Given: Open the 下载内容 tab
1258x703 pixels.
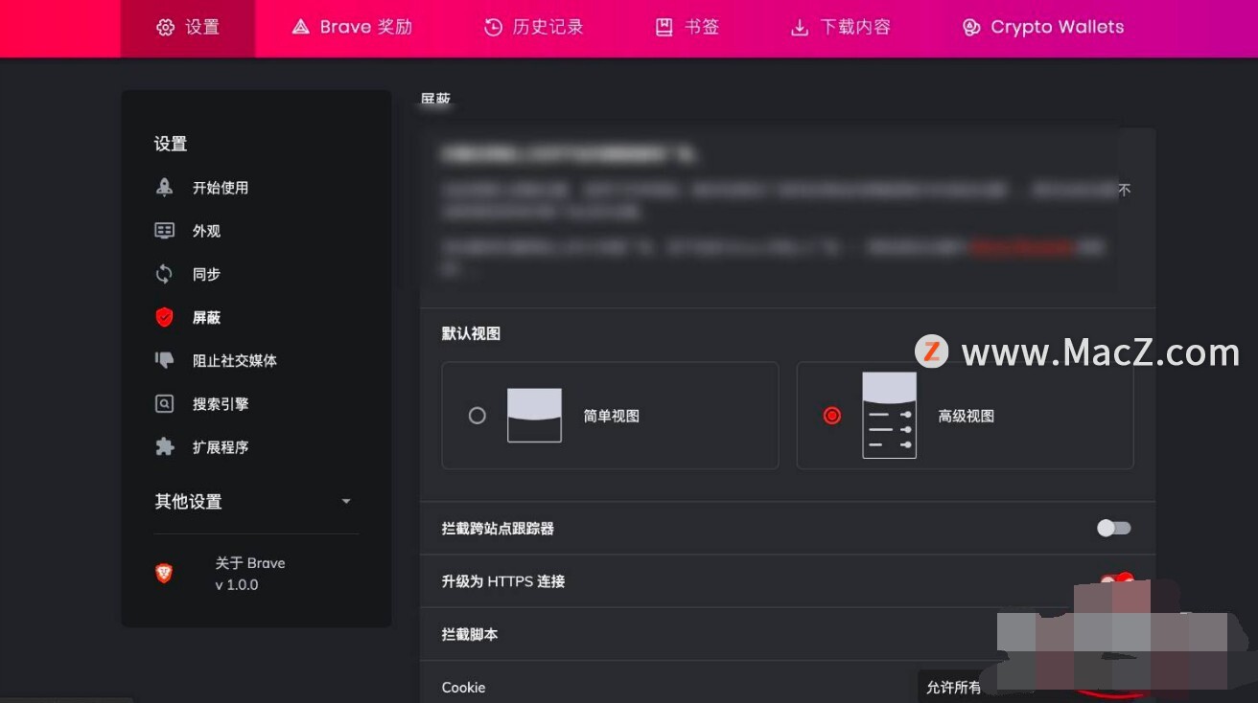Looking at the screenshot, I should (x=841, y=28).
